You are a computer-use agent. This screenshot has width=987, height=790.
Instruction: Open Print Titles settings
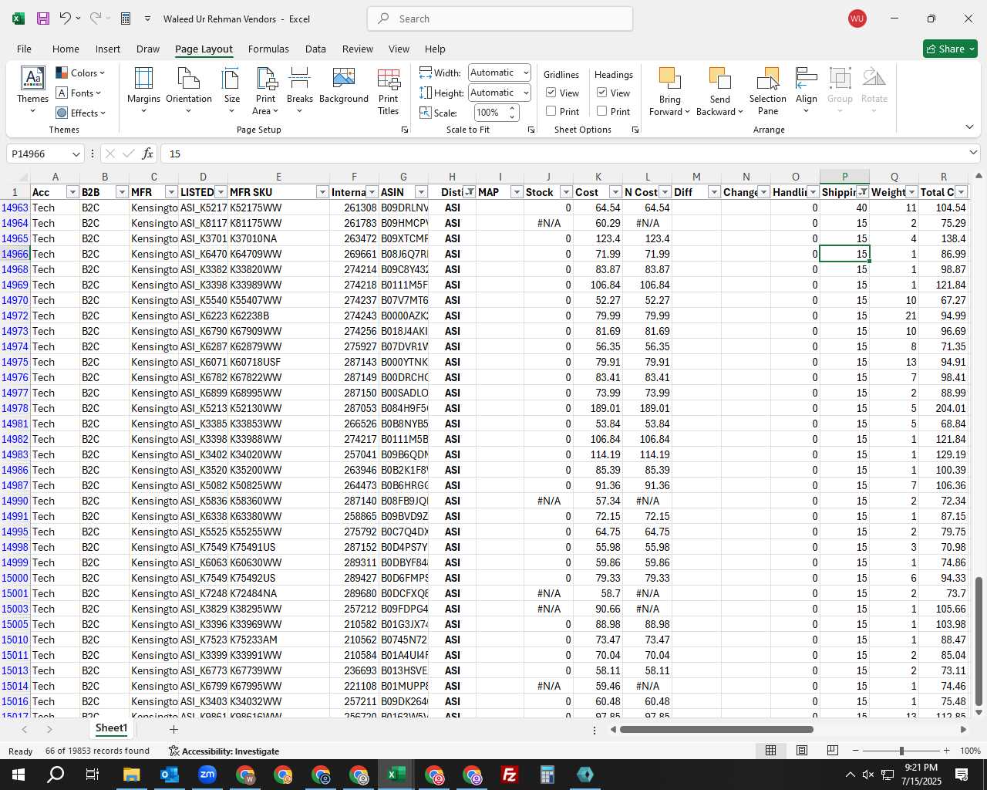[x=389, y=91]
